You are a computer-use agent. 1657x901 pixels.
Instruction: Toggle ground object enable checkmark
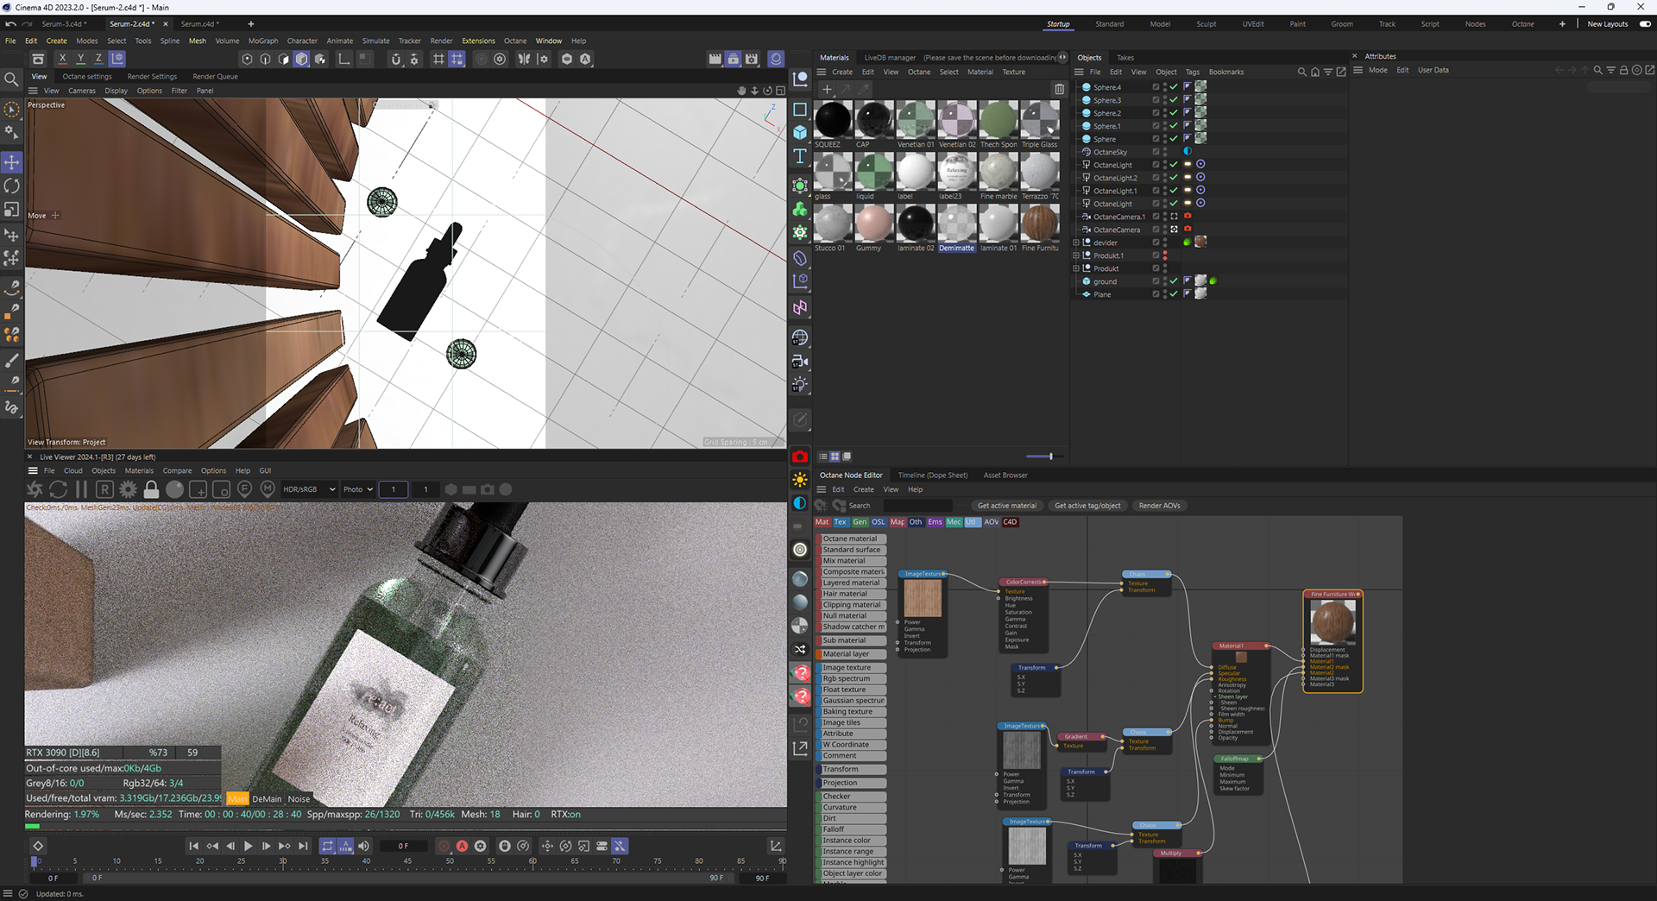[1174, 281]
